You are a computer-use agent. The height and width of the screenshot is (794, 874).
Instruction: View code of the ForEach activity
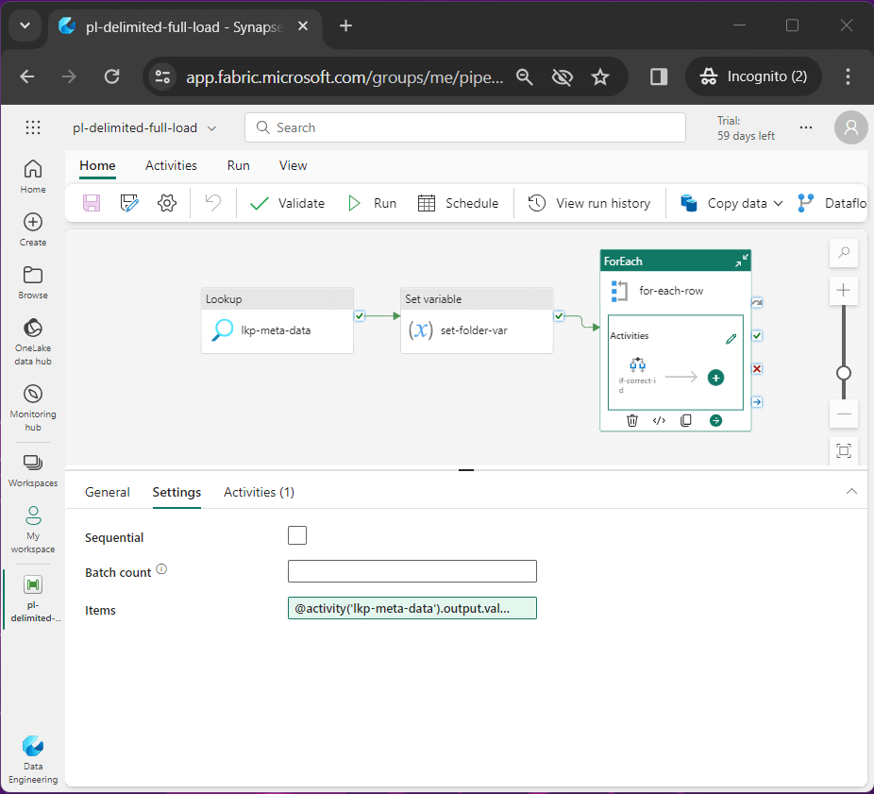[660, 420]
